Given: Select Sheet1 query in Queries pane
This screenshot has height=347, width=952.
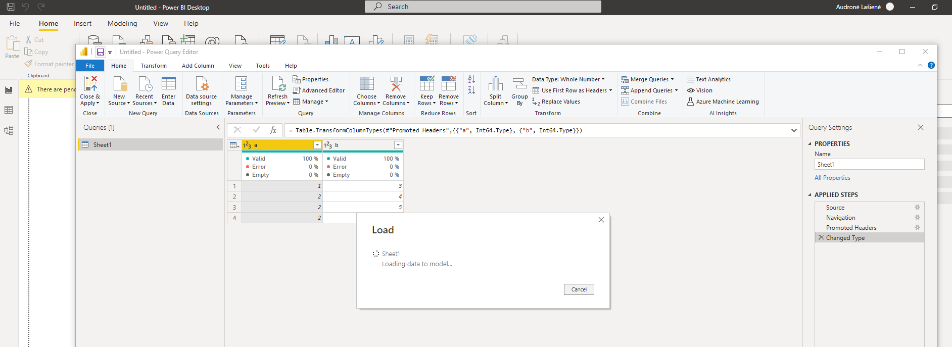Looking at the screenshot, I should [x=151, y=145].
